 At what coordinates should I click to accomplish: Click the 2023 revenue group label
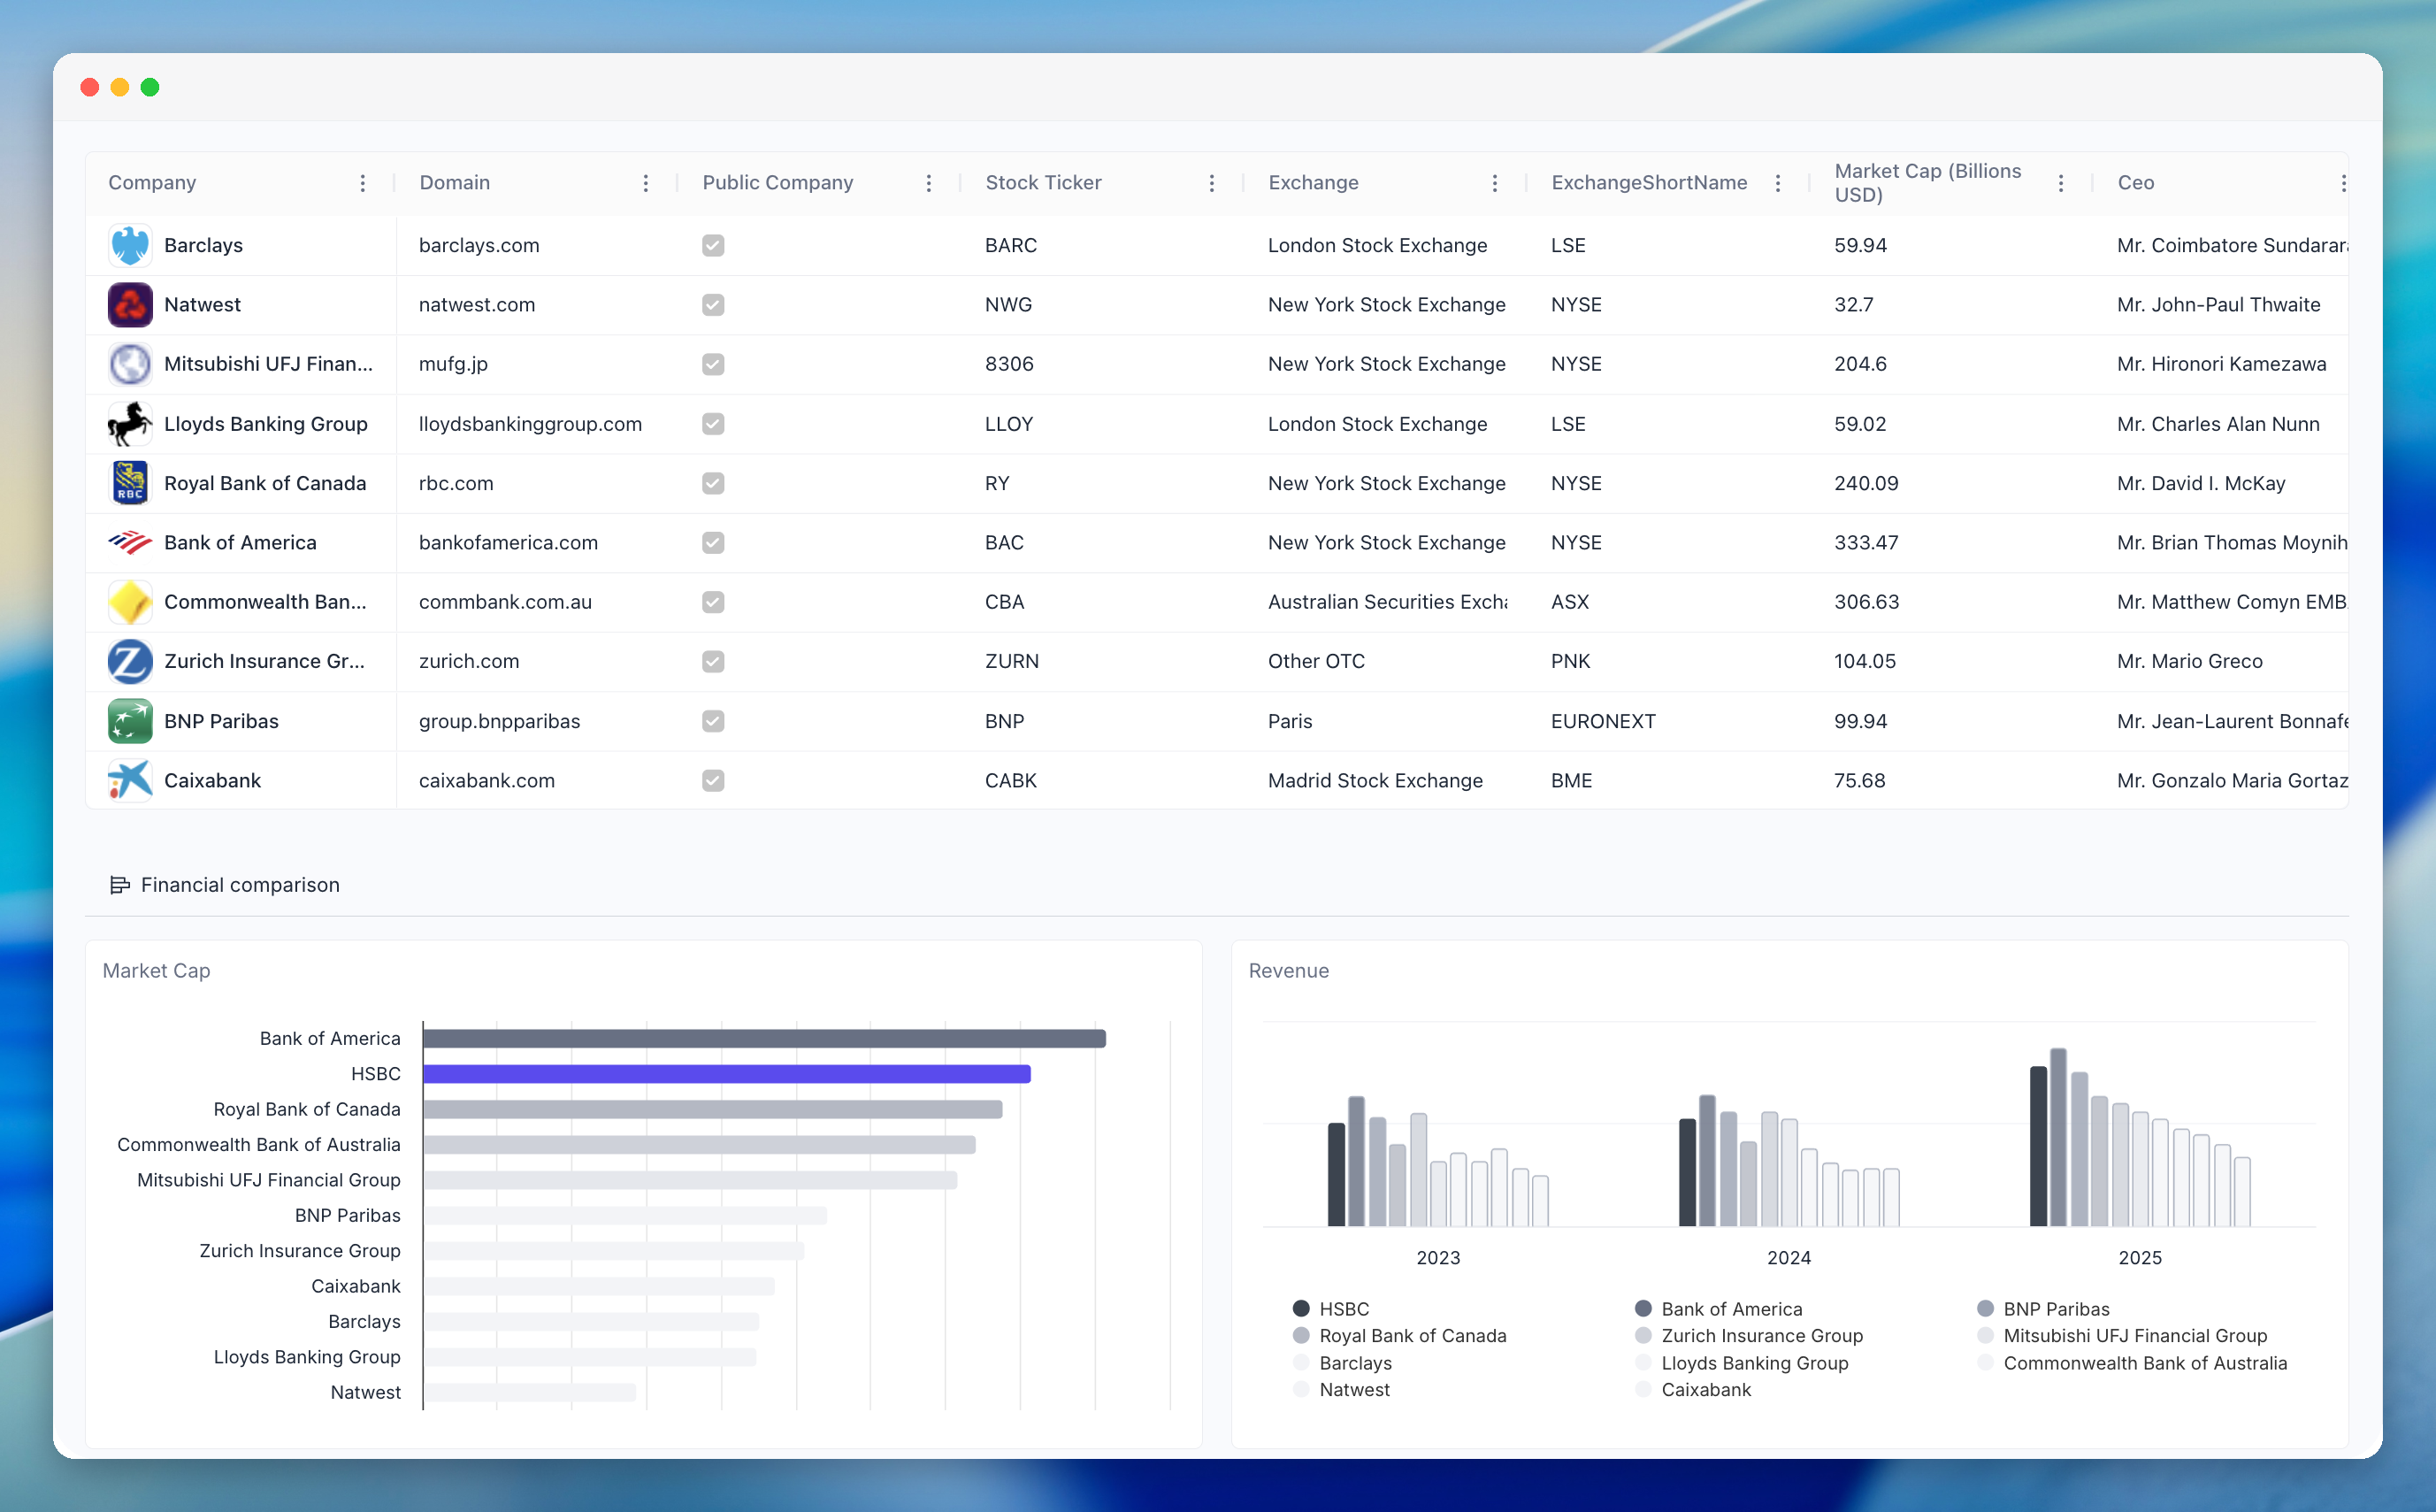[x=1438, y=1258]
